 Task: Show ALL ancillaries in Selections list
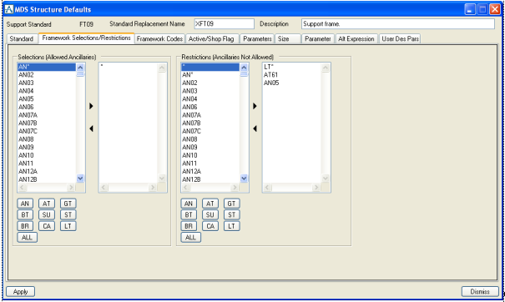click(x=27, y=237)
